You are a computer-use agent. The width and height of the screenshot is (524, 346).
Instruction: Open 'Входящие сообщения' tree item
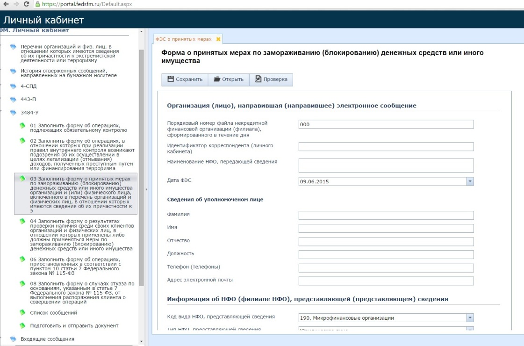tap(48, 339)
